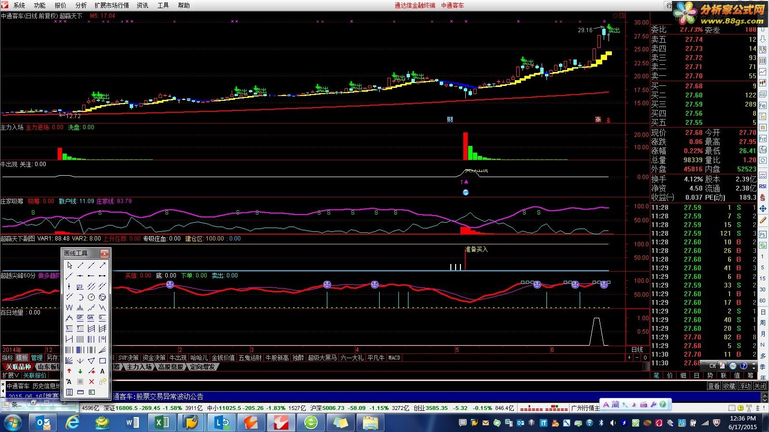769x432 pixels.
Task: Click the RSI icon in right sidebar
Action: pyautogui.click(x=763, y=186)
